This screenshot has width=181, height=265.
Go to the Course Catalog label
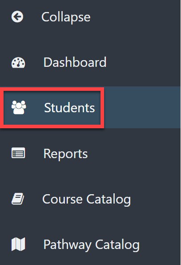(x=87, y=200)
